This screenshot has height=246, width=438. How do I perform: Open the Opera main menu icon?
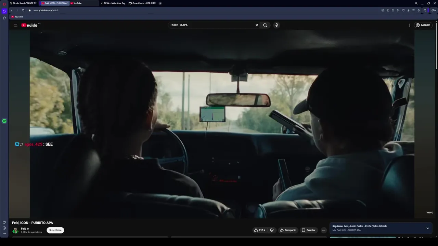4,4
